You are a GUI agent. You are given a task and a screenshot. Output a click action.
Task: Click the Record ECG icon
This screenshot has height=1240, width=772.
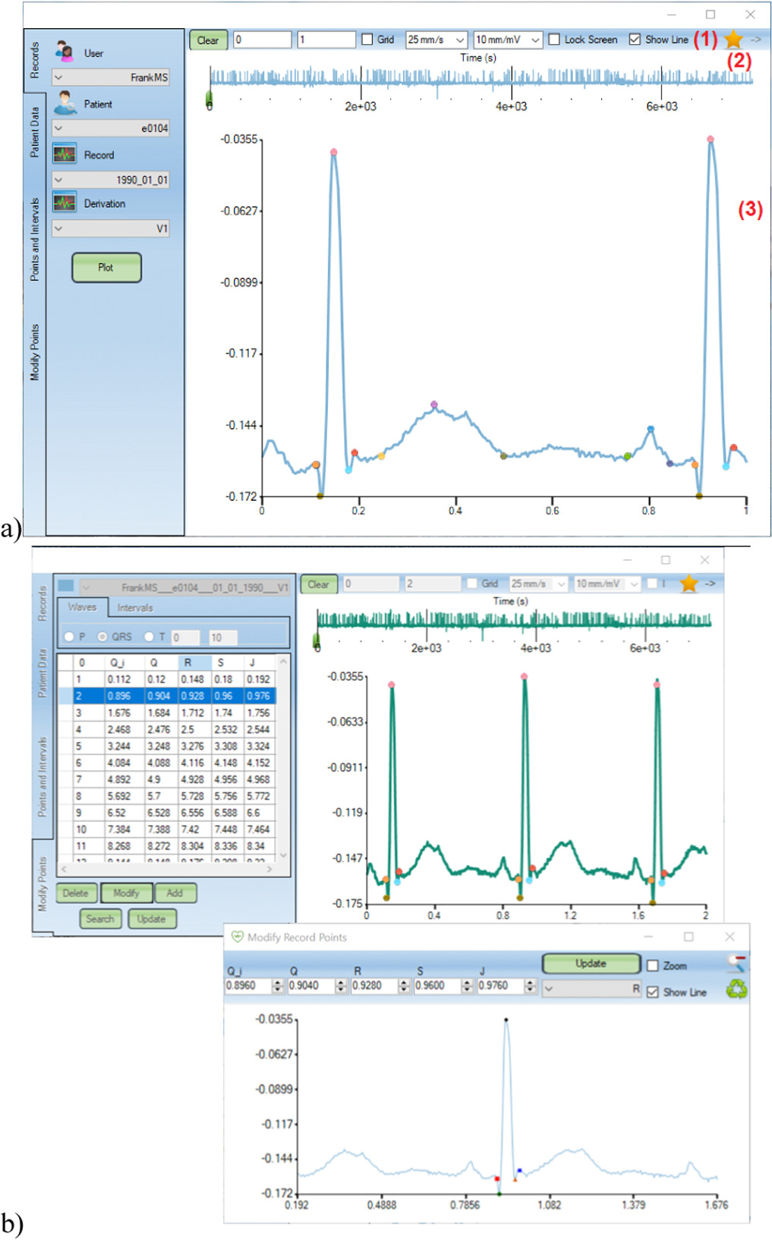(64, 154)
